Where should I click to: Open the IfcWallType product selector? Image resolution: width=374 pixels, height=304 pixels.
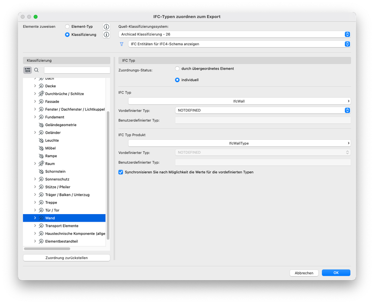239,143
